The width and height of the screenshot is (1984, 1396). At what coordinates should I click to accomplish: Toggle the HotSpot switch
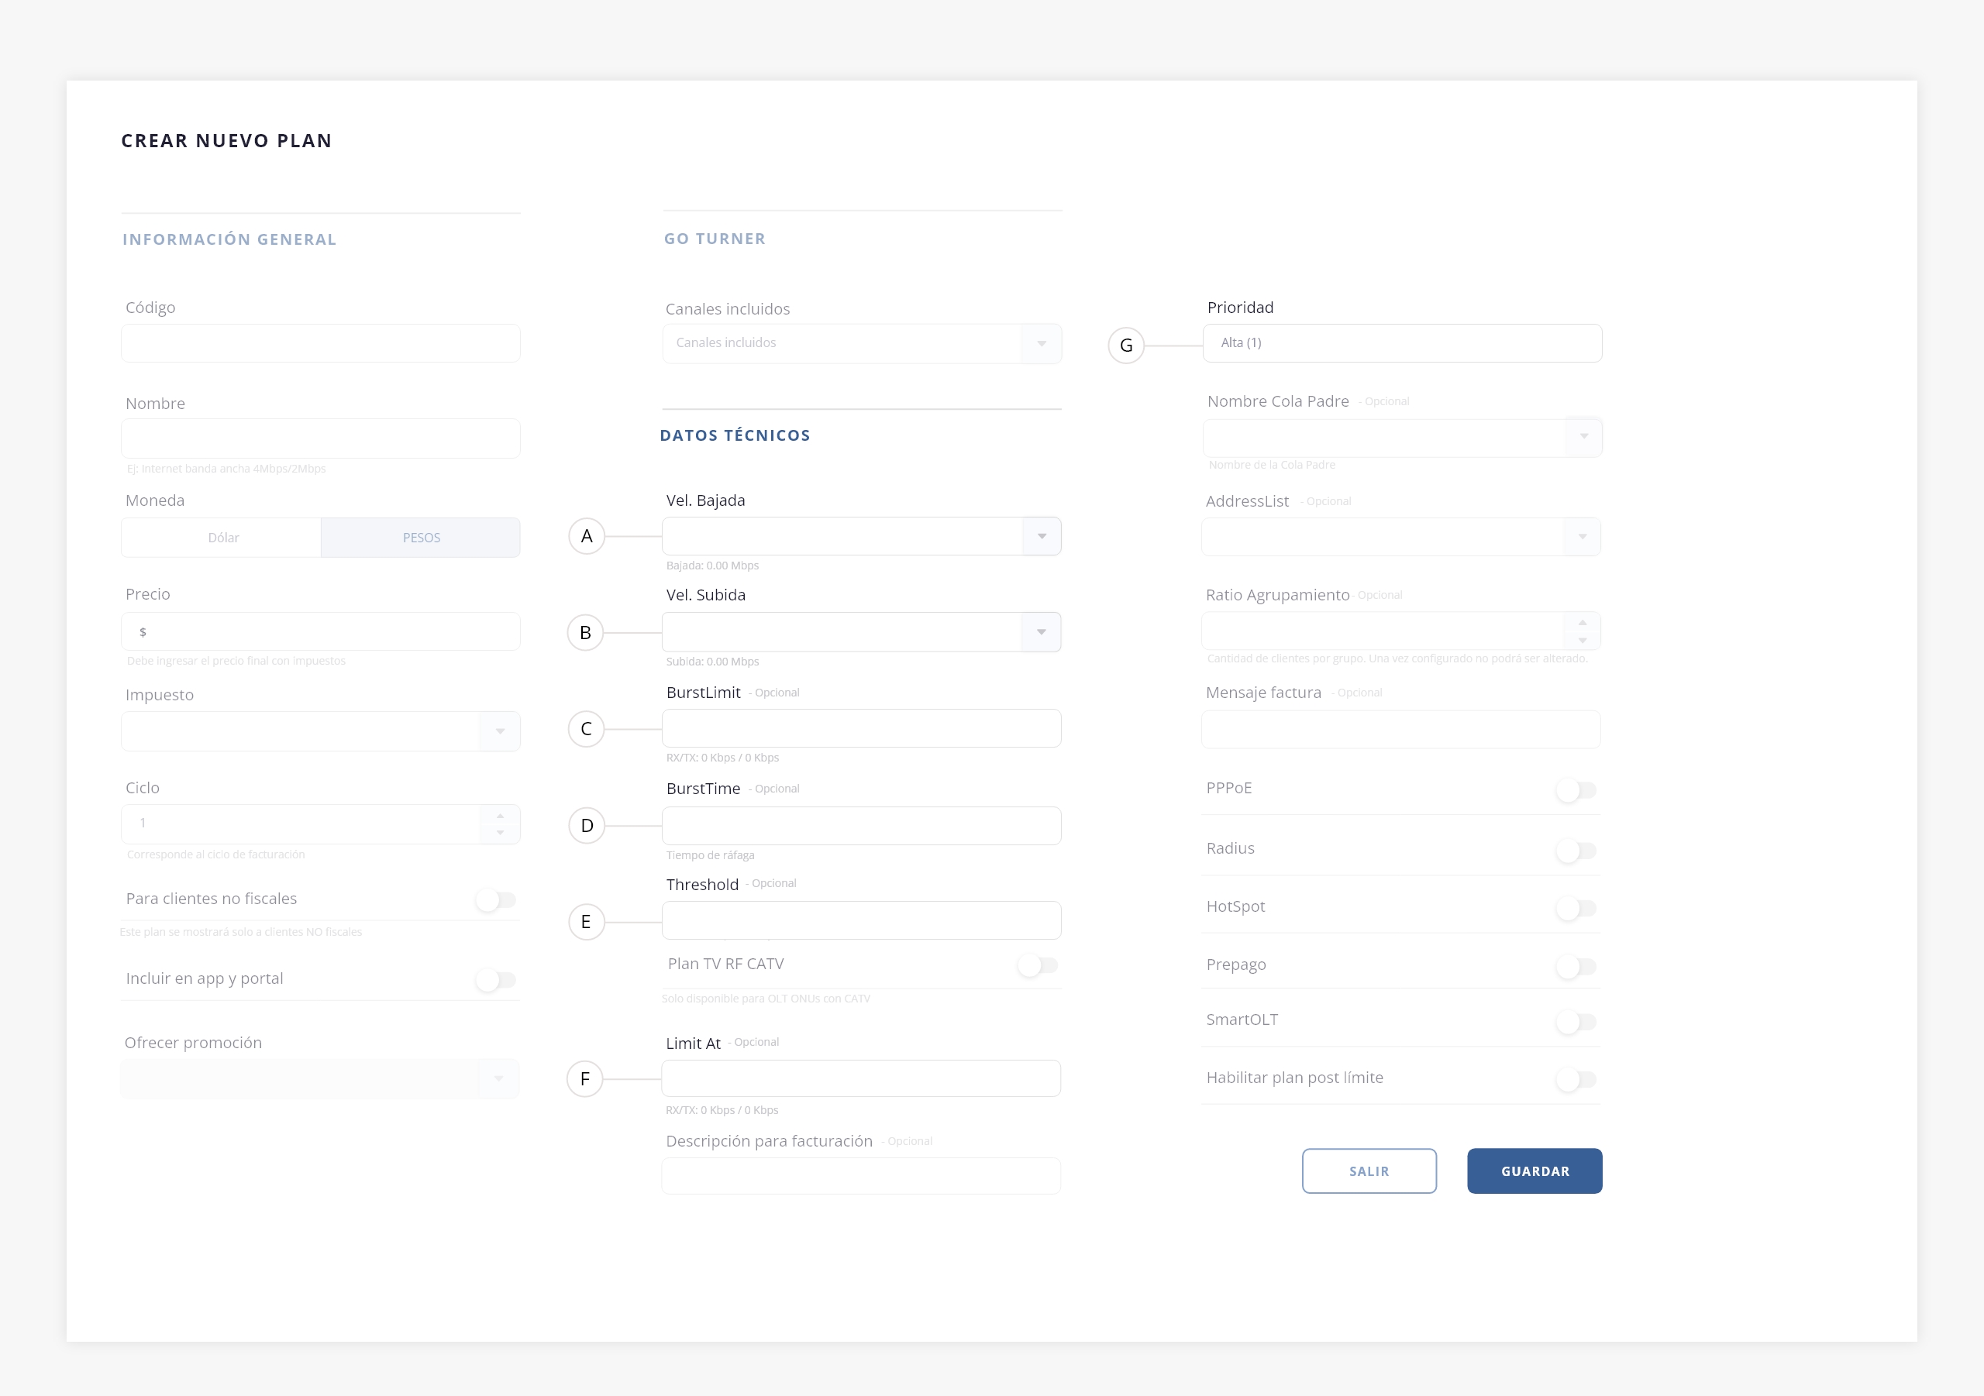(x=1576, y=909)
